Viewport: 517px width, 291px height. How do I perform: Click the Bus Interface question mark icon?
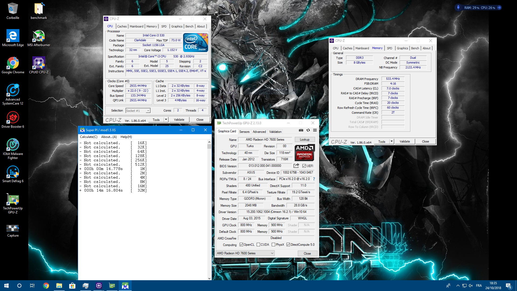point(314,179)
